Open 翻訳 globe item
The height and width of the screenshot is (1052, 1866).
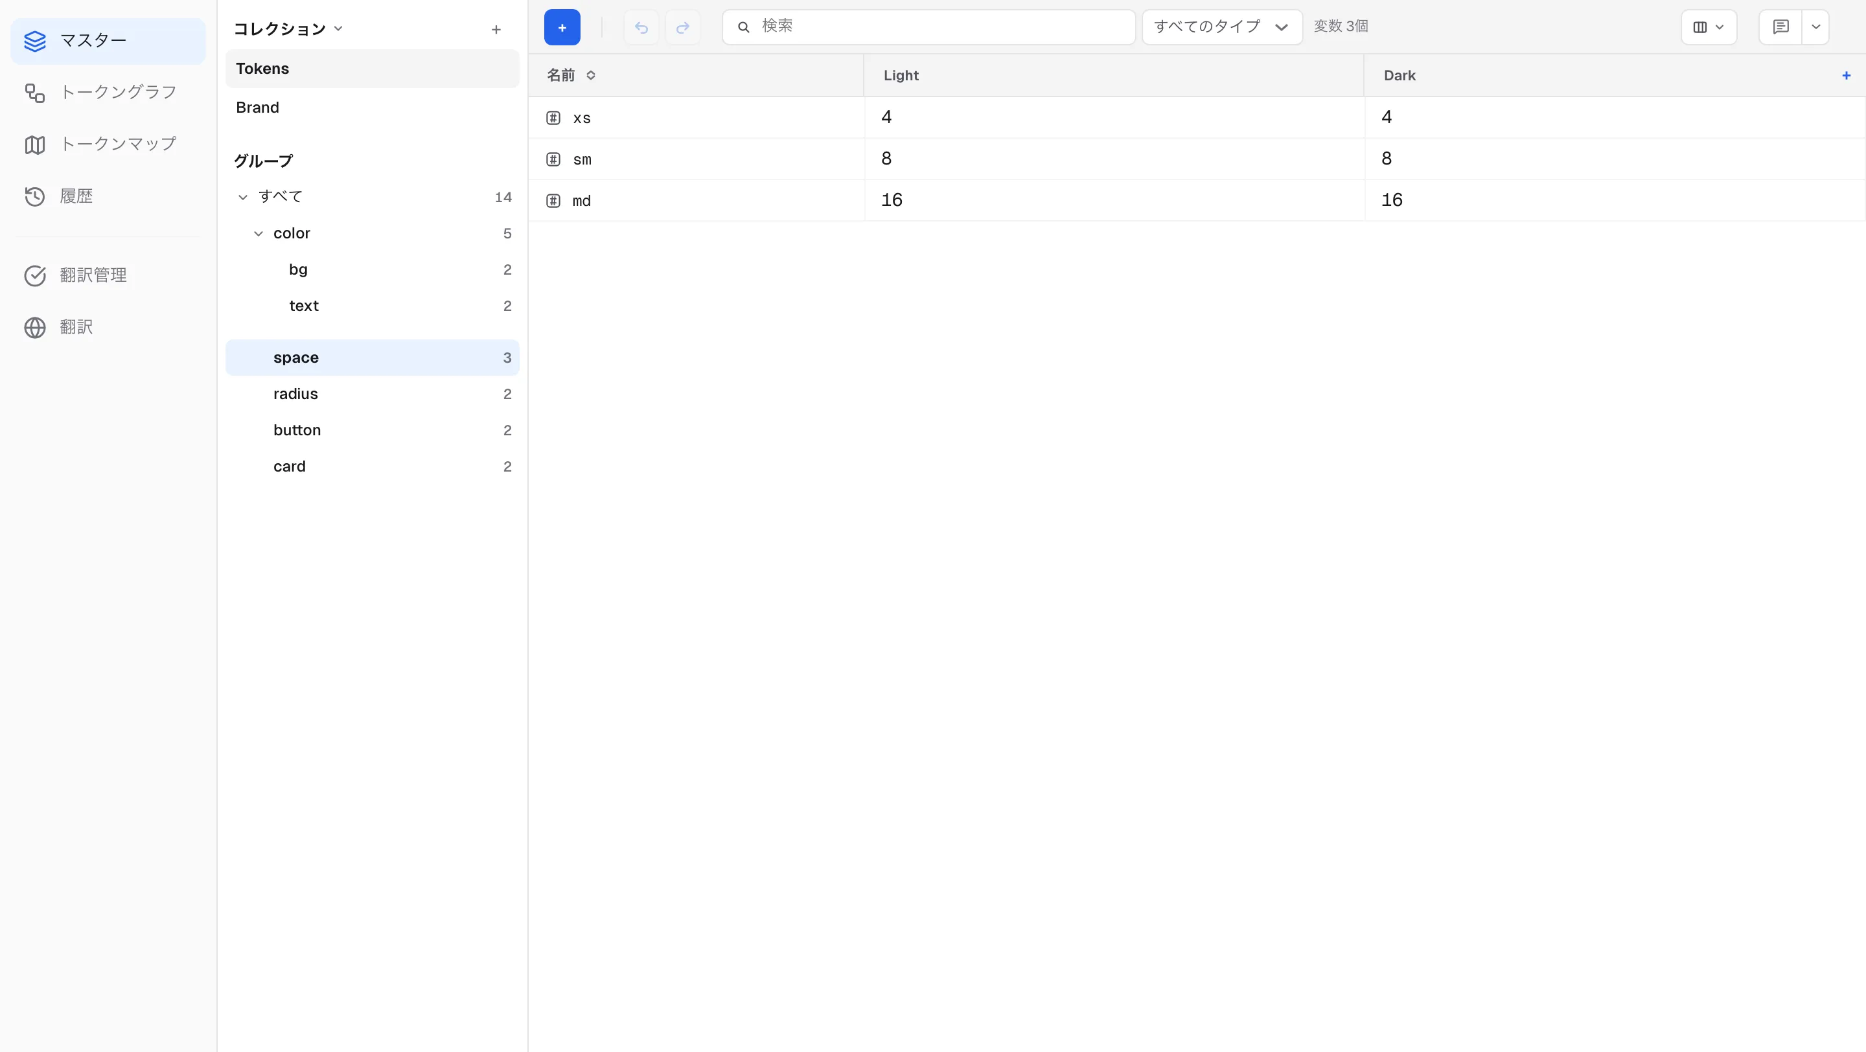click(108, 327)
